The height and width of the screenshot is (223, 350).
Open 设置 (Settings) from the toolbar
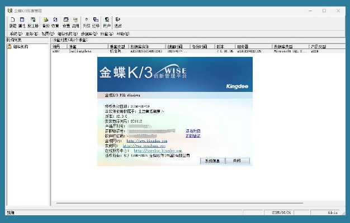pyautogui.click(x=67, y=22)
